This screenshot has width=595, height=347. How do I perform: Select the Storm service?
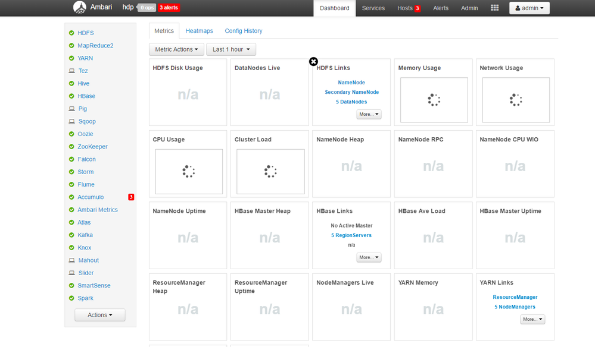pos(86,172)
